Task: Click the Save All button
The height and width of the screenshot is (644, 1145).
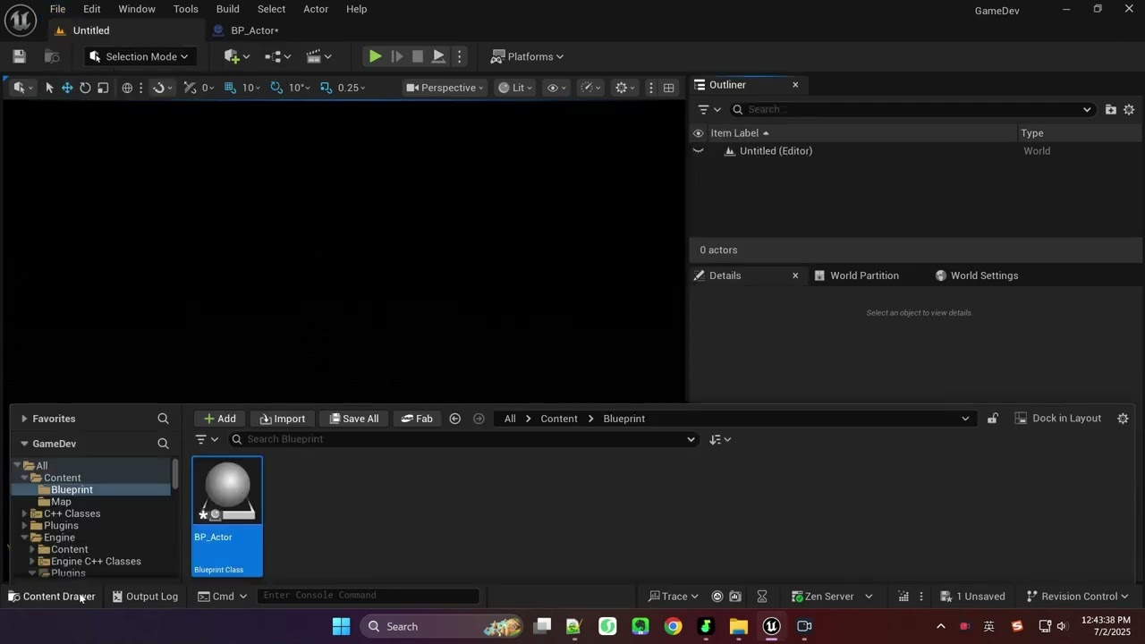Action: [354, 419]
